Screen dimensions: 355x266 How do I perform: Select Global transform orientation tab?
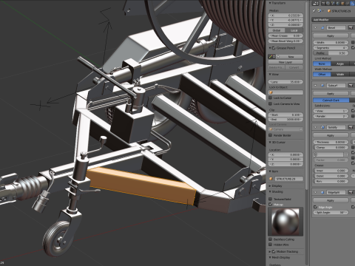click(277, 30)
